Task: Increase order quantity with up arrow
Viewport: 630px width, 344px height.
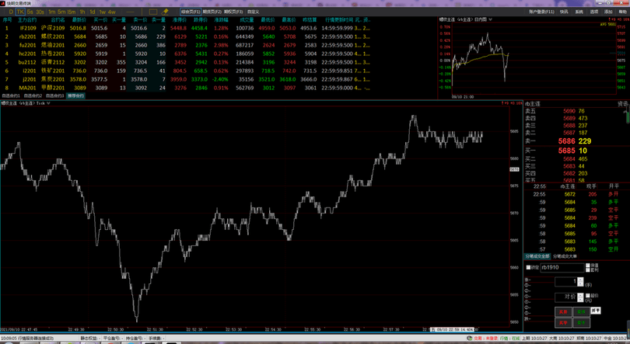Action: pyautogui.click(x=580, y=280)
